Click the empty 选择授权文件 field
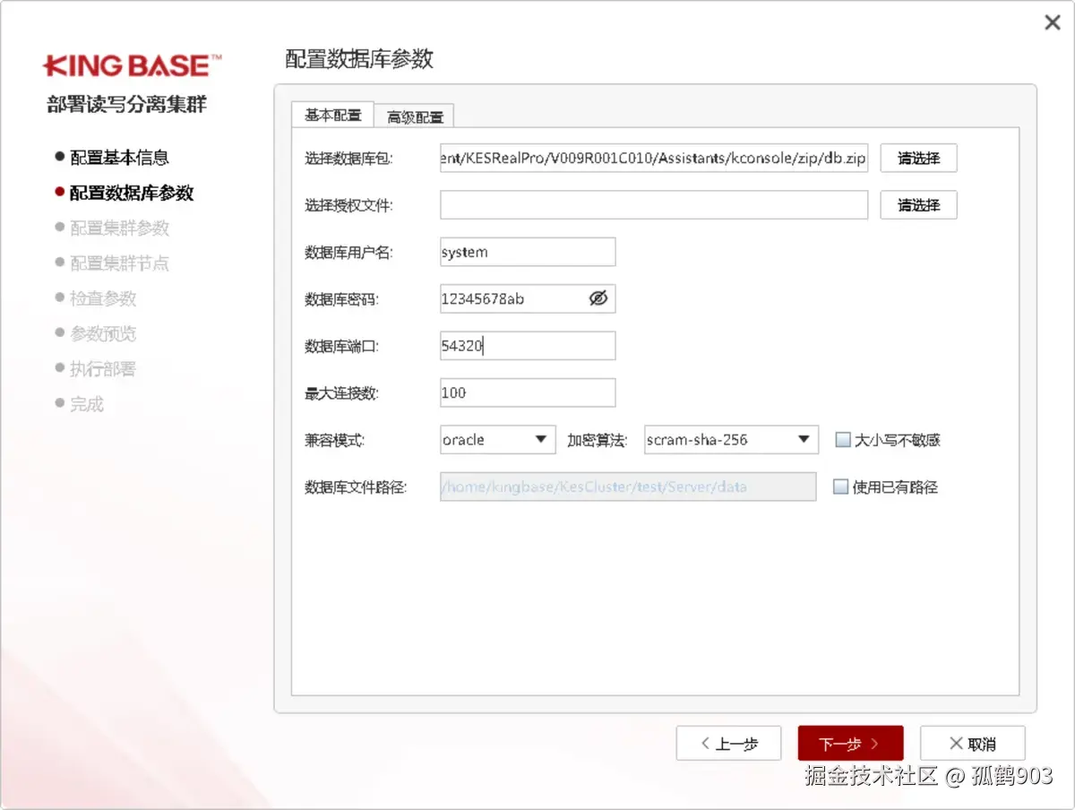Viewport: 1075px width, 810px height. (x=654, y=205)
